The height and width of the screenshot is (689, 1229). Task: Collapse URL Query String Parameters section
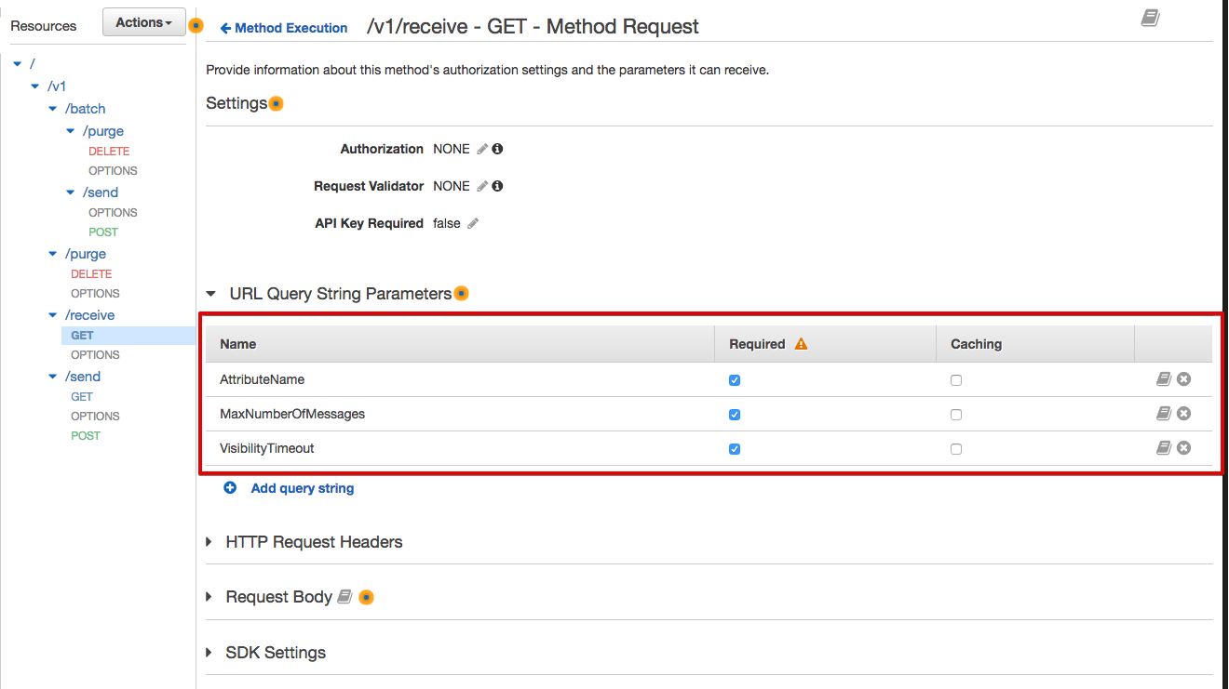coord(211,294)
